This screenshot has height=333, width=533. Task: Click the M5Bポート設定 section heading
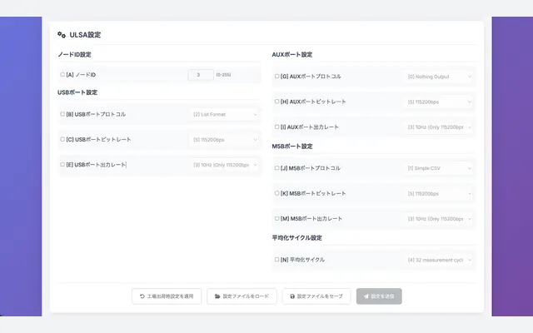(292, 147)
